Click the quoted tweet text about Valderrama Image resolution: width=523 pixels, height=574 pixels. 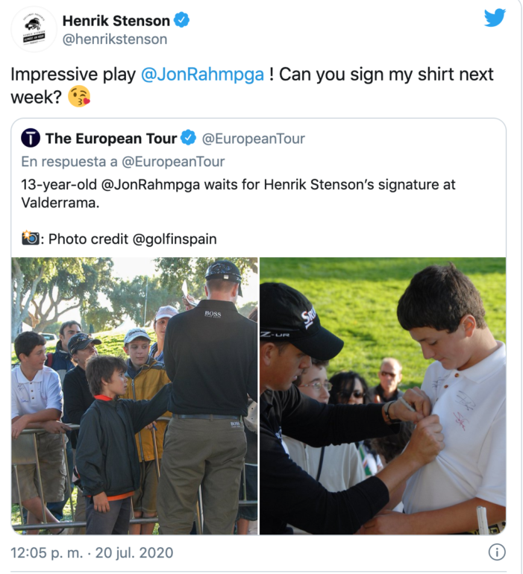pos(238,193)
